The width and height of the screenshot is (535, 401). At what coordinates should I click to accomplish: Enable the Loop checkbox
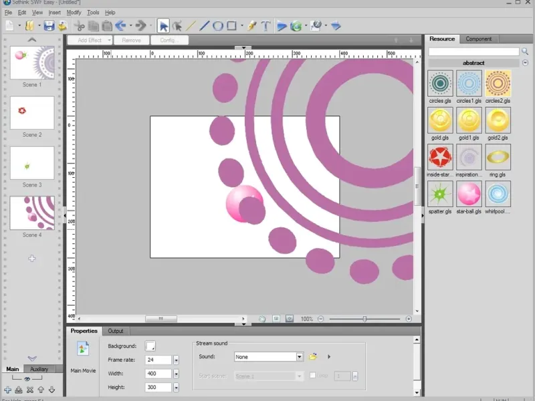313,376
